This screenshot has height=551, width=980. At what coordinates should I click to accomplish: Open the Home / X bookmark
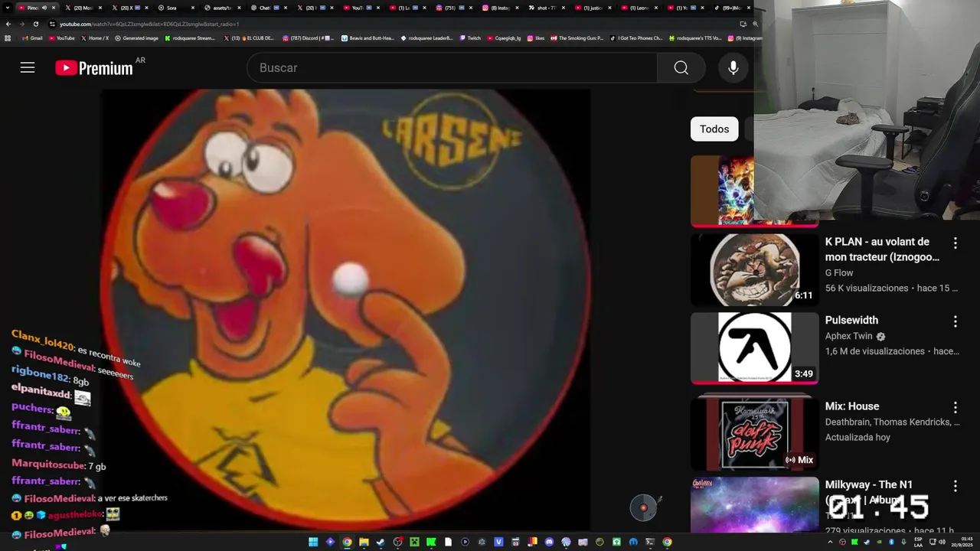96,38
